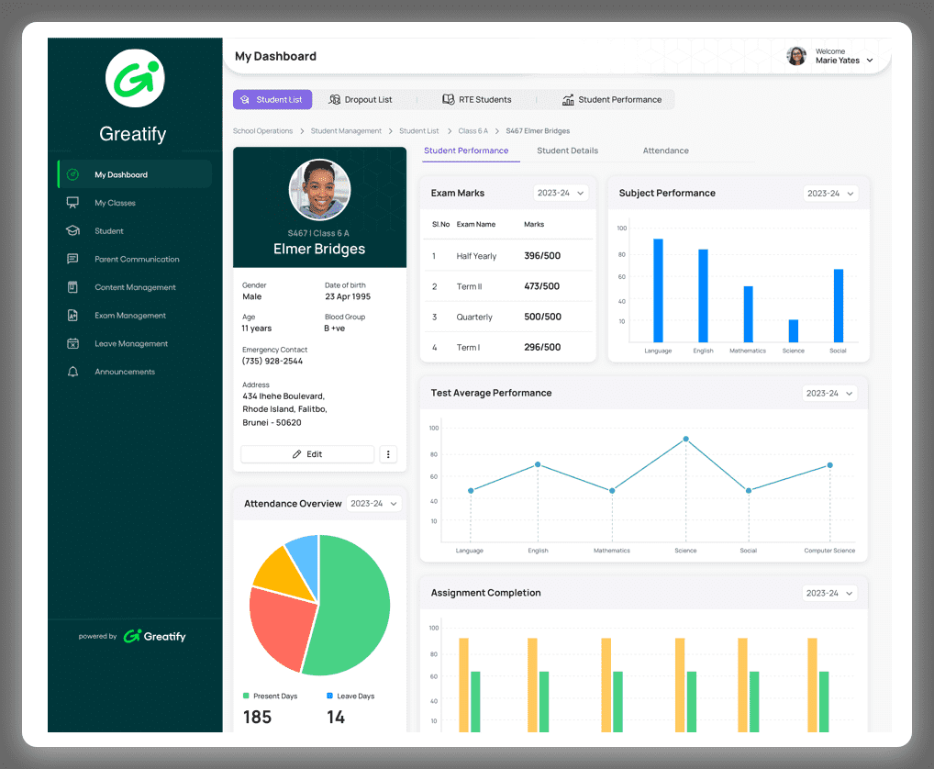Switch to the Student Details tab
This screenshot has height=769, width=934.
[567, 150]
